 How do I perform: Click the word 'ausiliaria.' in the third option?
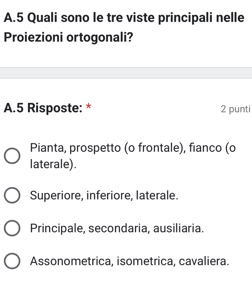178,228
